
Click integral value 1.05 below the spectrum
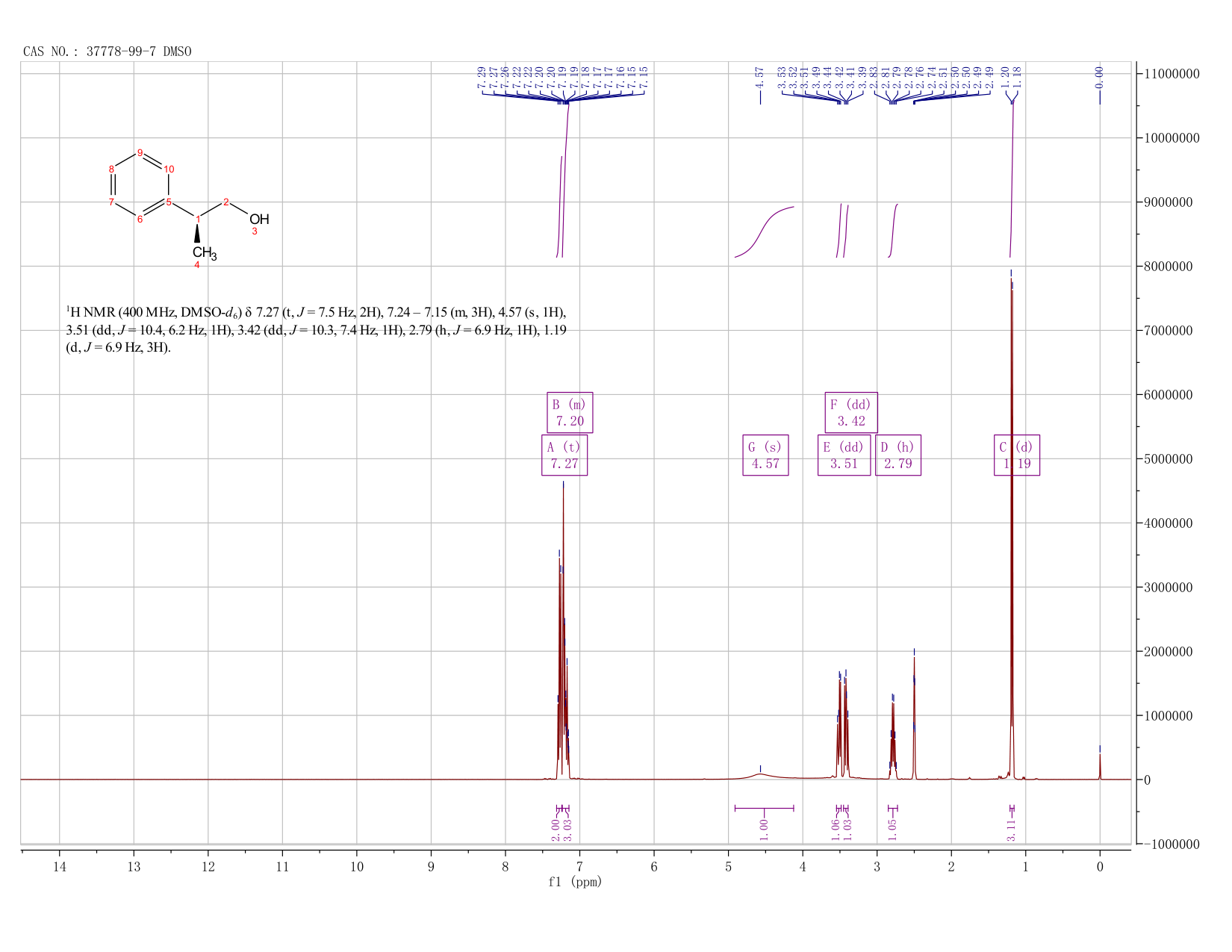892,830
